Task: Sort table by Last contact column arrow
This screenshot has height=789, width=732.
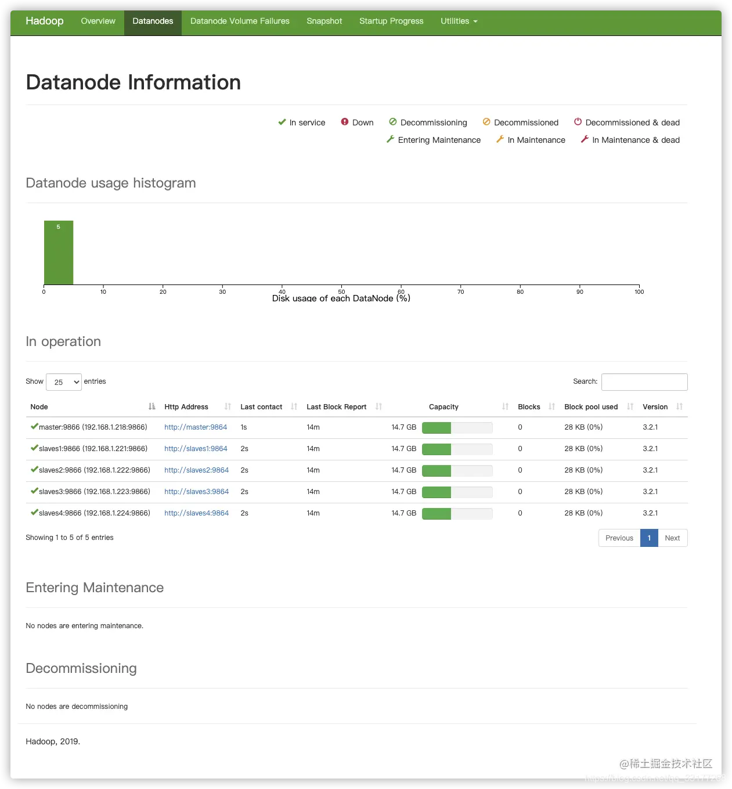Action: click(x=294, y=406)
